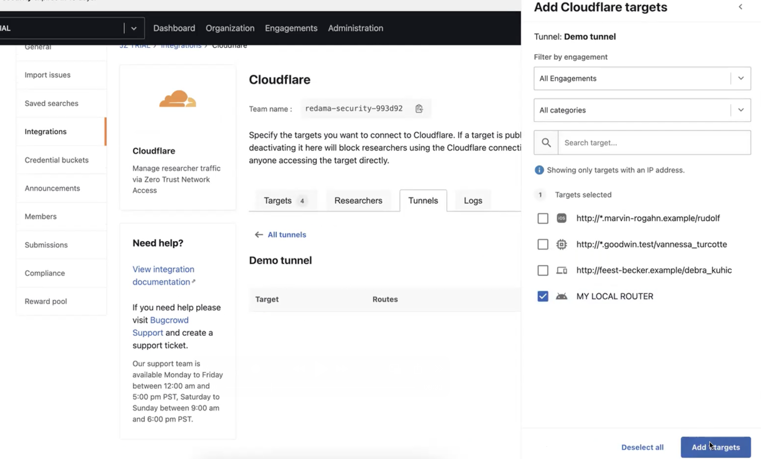Focus the Search target input field
Viewport: 761px width, 459px height.
click(654, 143)
